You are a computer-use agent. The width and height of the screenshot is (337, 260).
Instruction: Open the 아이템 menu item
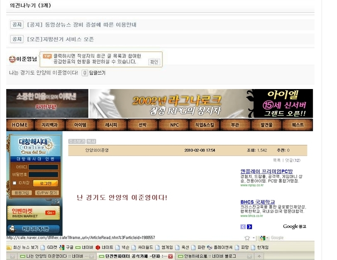pos(80,125)
